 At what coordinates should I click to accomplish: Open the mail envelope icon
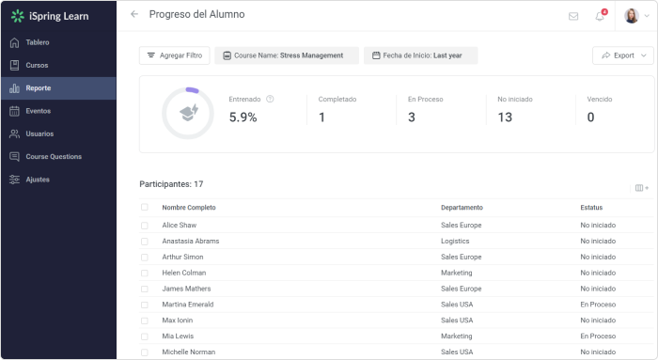click(573, 16)
